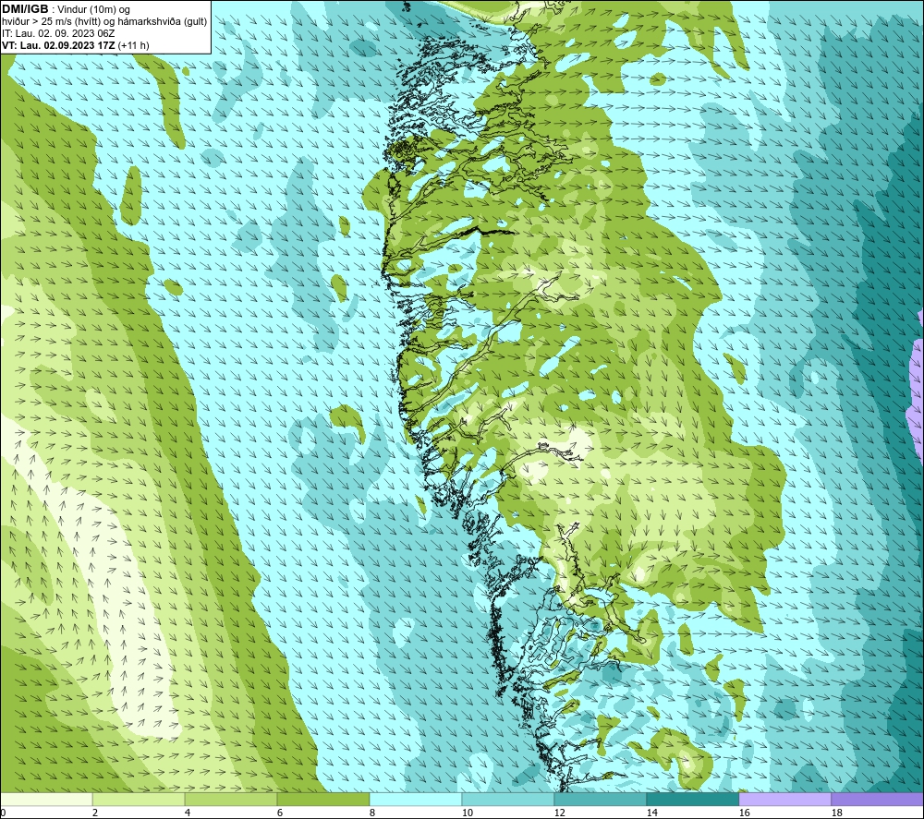This screenshot has height=819, width=924.
Task: Select the 14–16 m/s dark teal swatch
Action: [x=692, y=799]
